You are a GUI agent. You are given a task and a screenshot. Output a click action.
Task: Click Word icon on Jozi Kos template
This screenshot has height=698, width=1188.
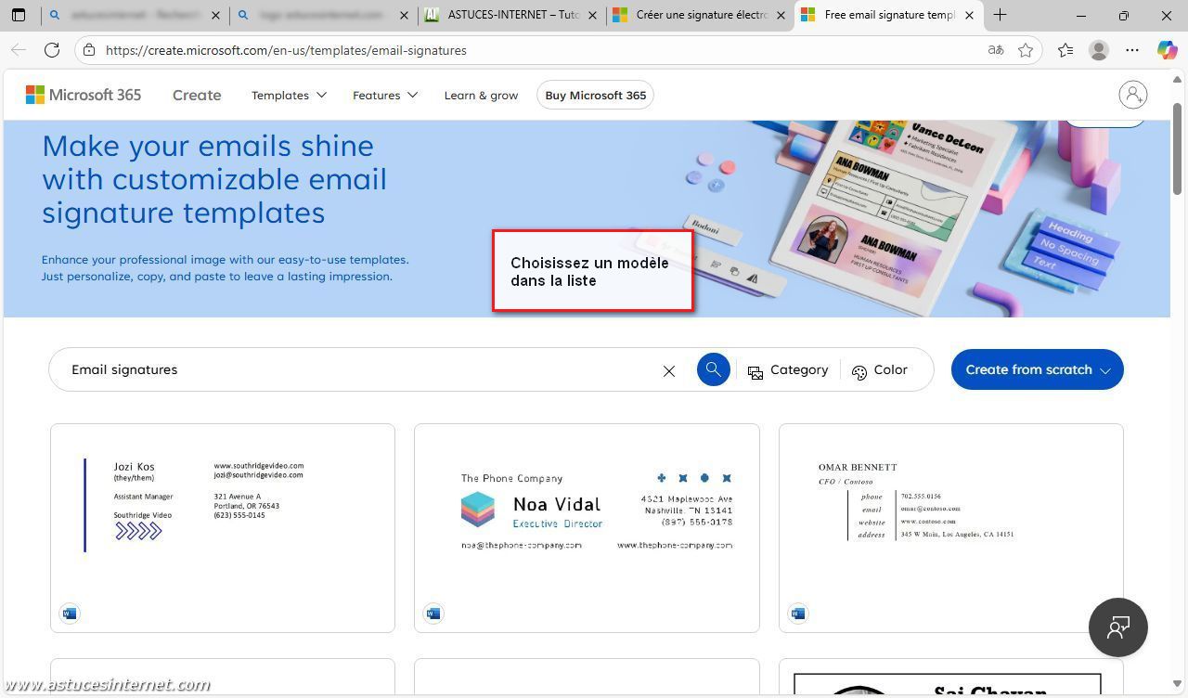pyautogui.click(x=69, y=614)
